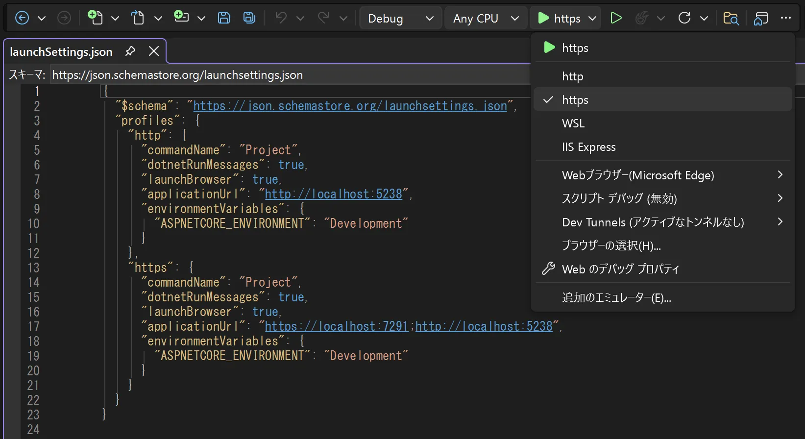Expand the navigate backward history dropdown
The height and width of the screenshot is (439, 805).
pyautogui.click(x=42, y=19)
